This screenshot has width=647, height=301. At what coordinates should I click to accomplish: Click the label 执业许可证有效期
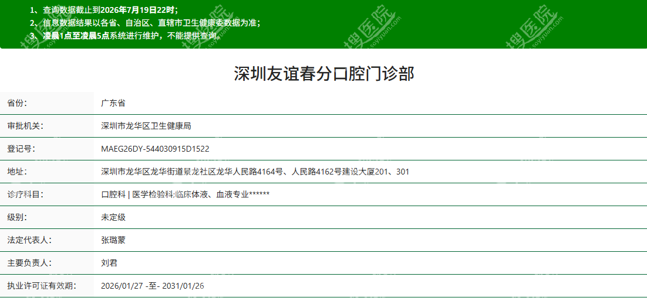42,286
